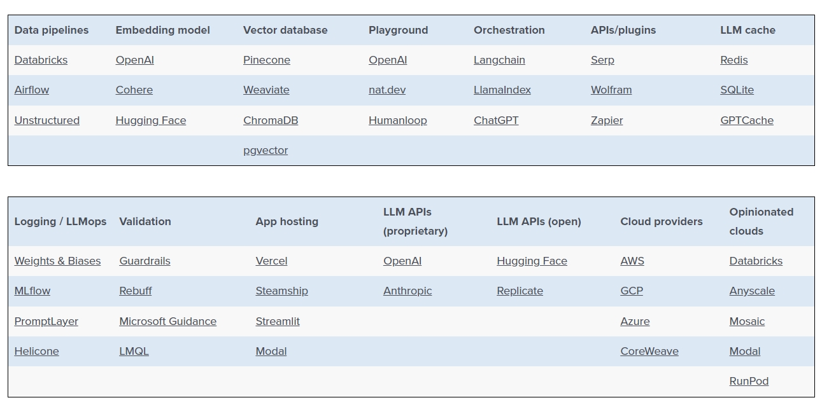Click the Guardrails validation link
Image resolution: width=822 pixels, height=407 pixels.
pos(145,261)
